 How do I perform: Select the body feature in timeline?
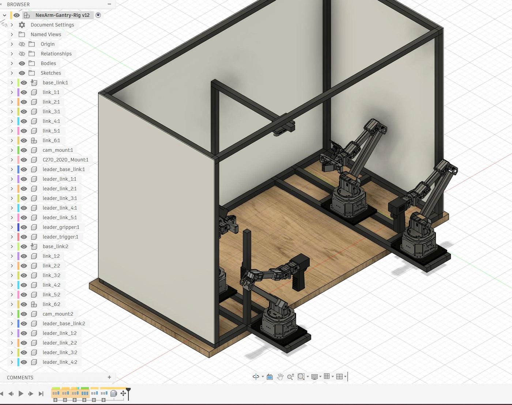point(114,393)
